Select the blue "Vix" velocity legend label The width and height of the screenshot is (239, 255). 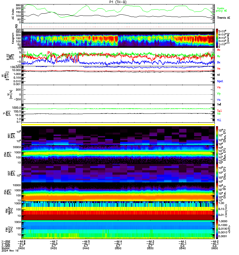[x=219, y=100]
